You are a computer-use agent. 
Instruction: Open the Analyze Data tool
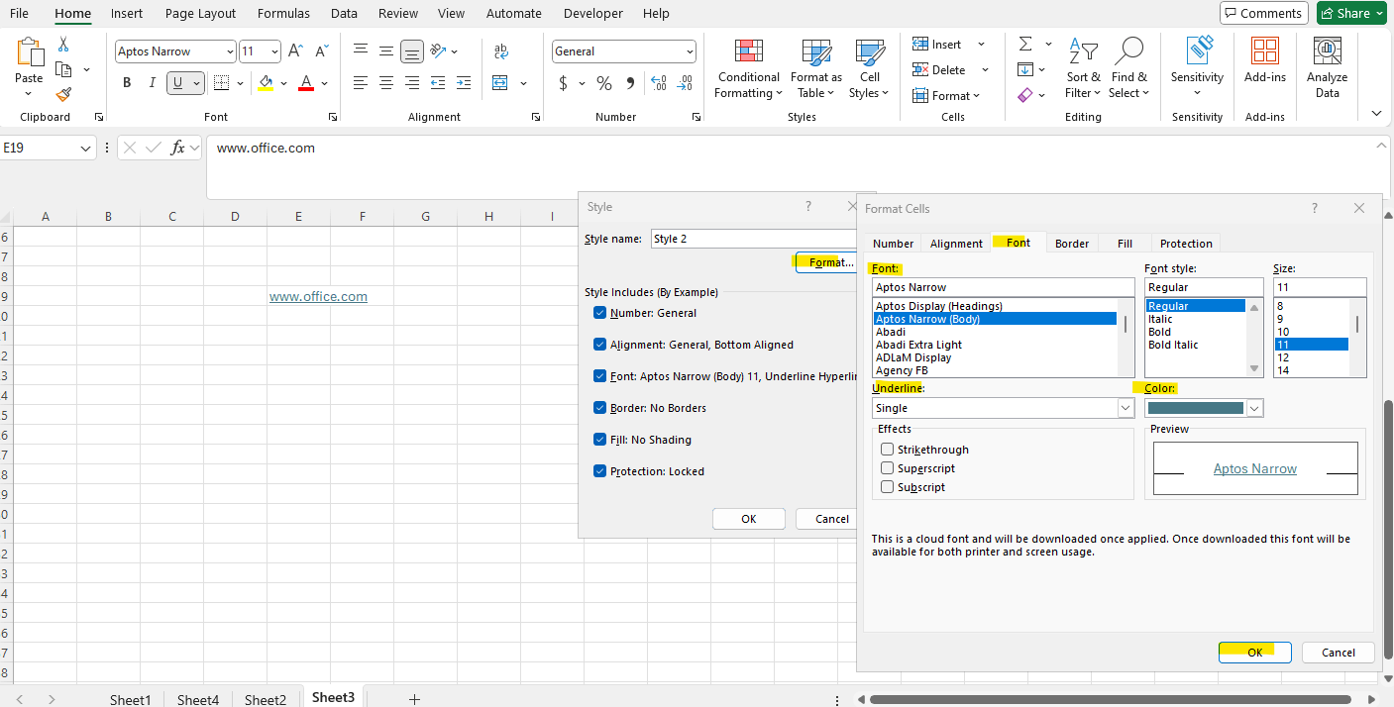(x=1327, y=67)
